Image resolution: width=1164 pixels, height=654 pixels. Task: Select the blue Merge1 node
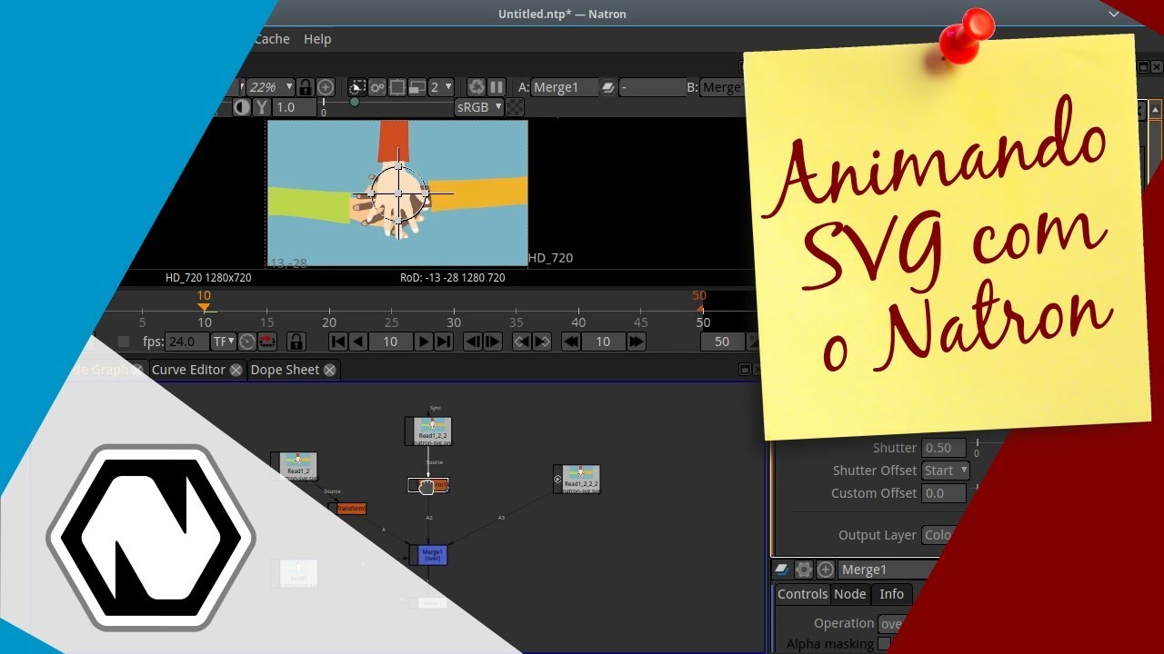[x=429, y=555]
